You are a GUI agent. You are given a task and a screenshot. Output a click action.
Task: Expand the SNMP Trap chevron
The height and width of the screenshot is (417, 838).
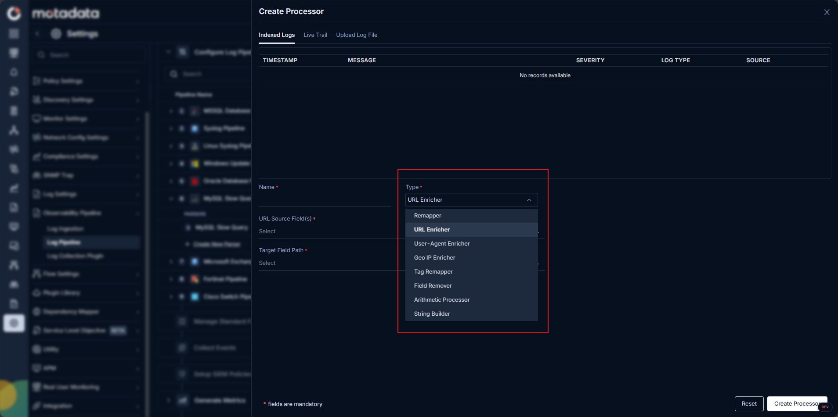click(x=137, y=175)
